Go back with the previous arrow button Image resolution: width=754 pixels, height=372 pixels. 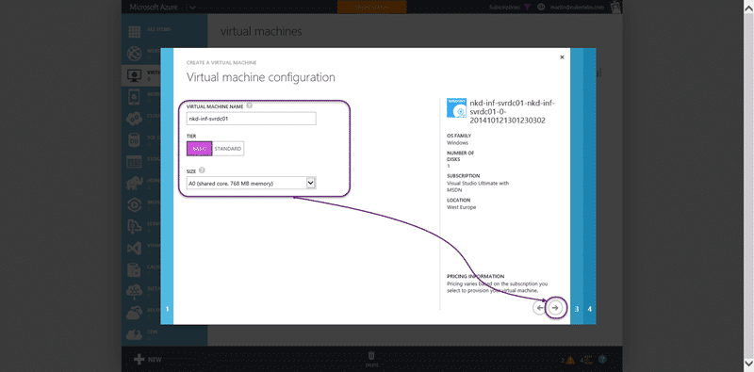(x=539, y=308)
